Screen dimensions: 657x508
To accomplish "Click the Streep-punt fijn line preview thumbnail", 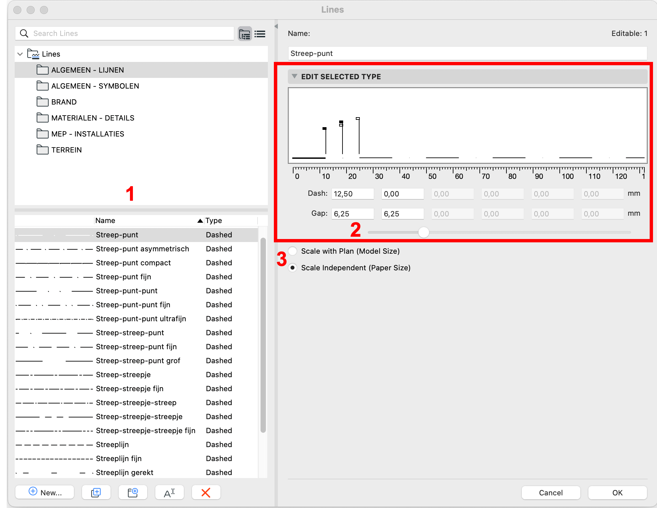I will point(54,277).
